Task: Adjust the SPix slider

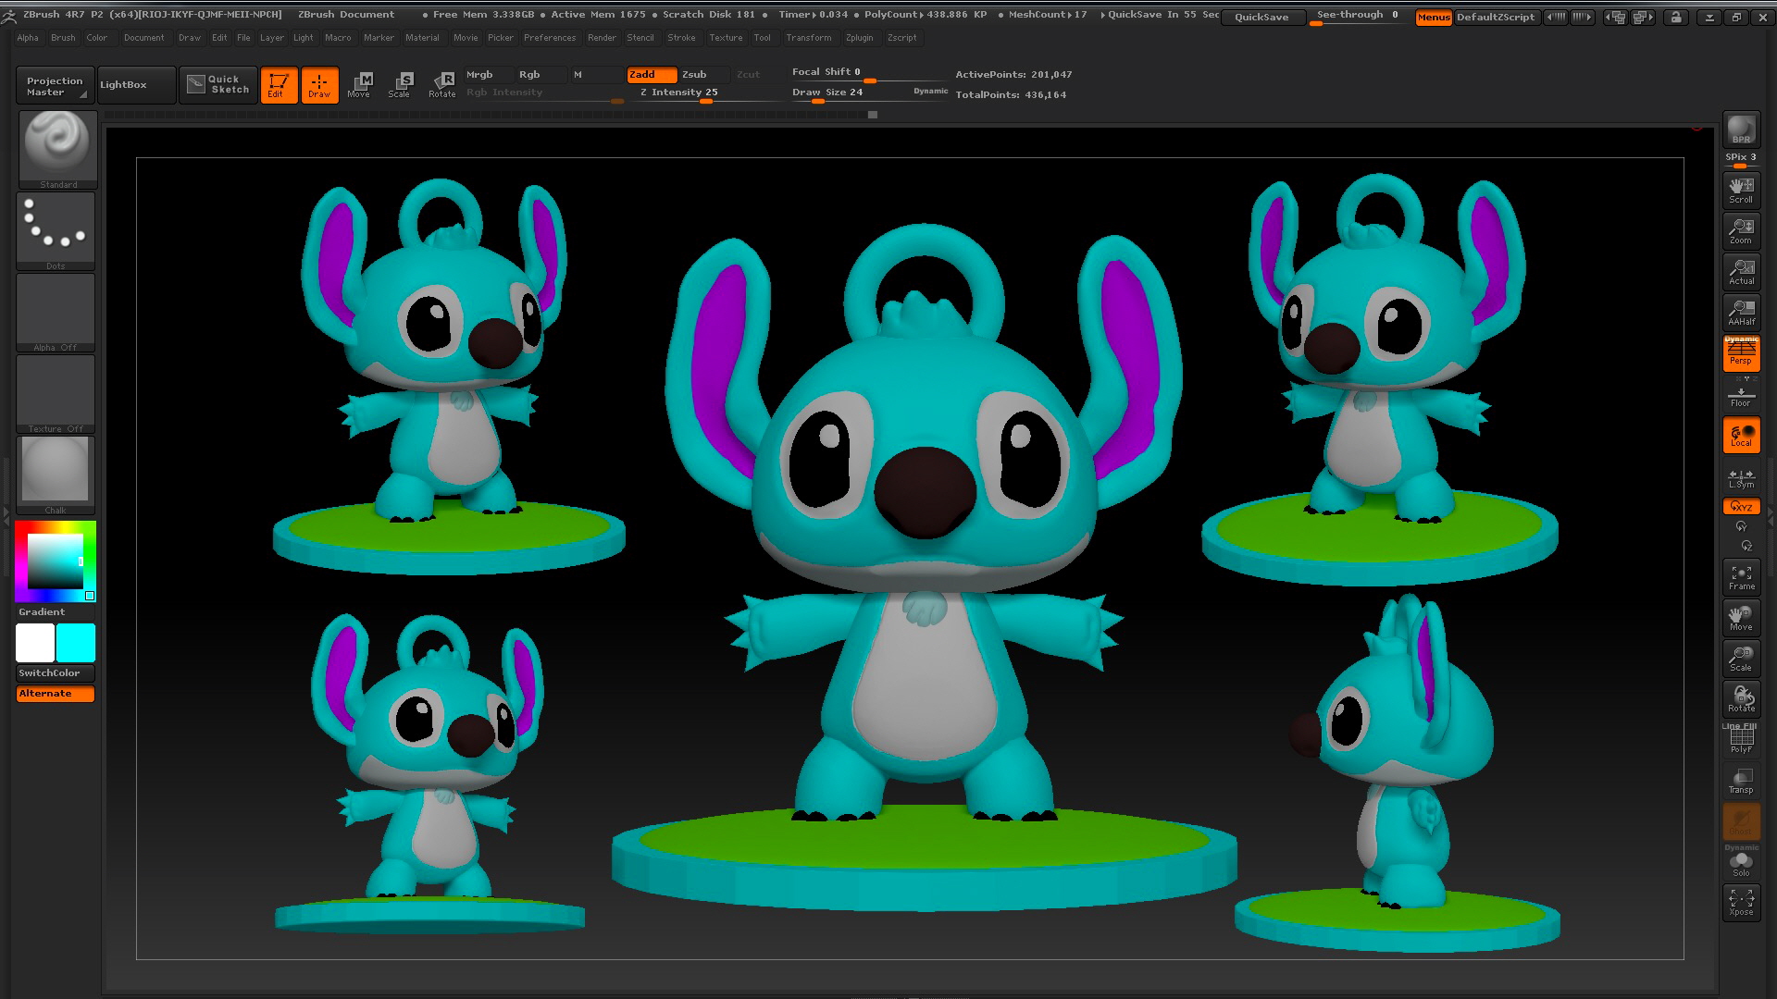Action: click(1741, 159)
